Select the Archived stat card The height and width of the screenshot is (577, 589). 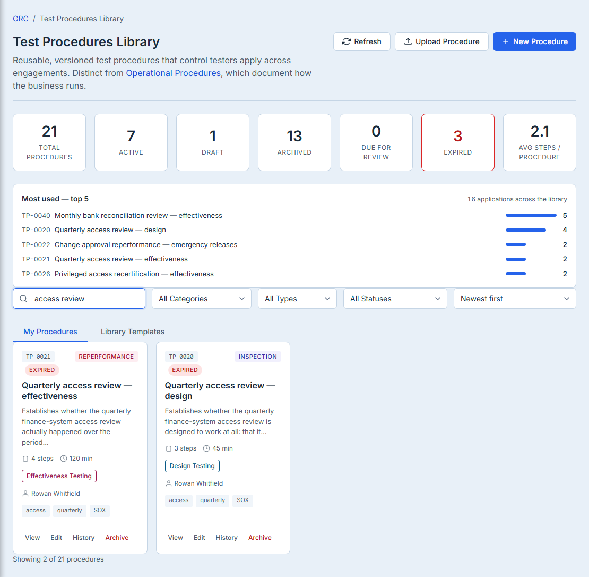point(294,142)
